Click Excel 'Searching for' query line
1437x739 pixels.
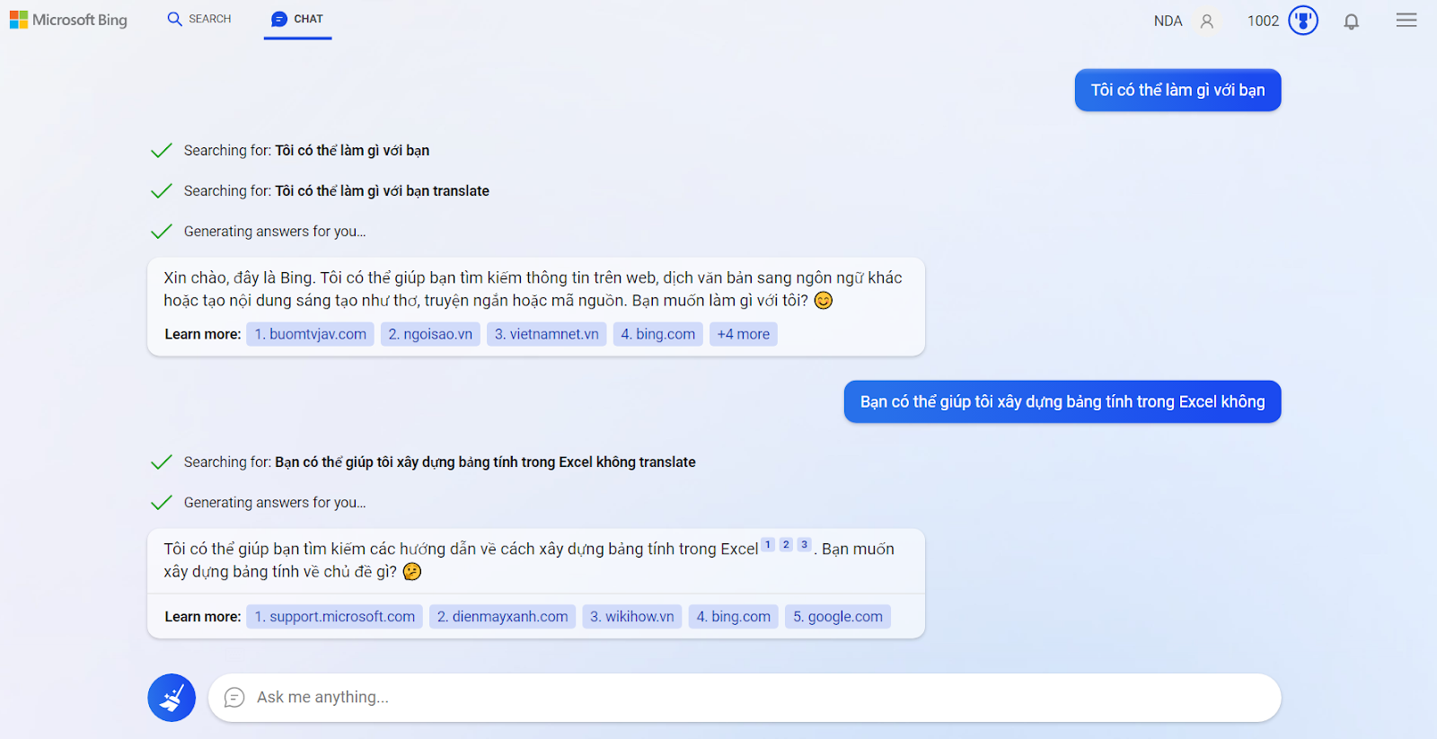tap(439, 462)
